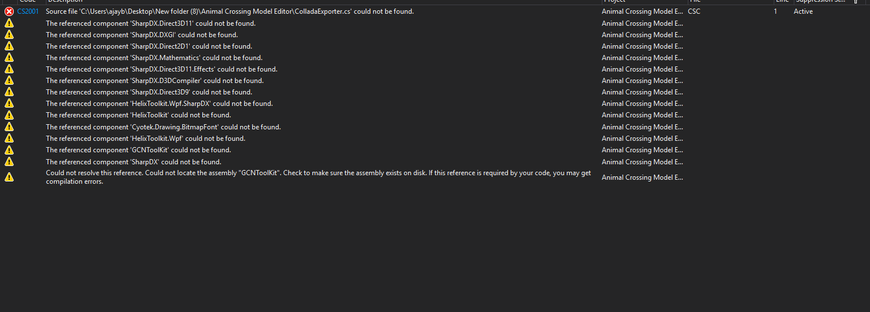Click the Active suppression state cell
Screen dimensions: 870x312
point(803,11)
